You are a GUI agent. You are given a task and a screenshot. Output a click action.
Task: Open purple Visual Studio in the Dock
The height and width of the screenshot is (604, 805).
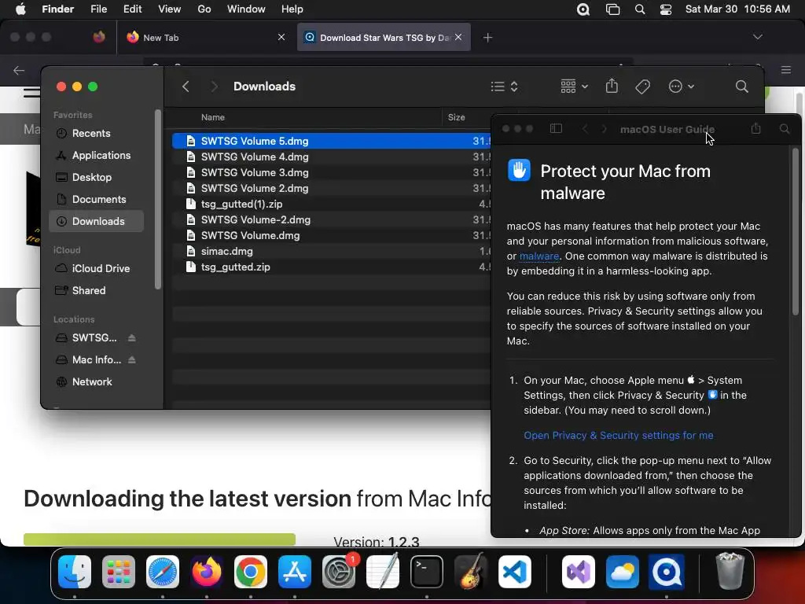pos(578,572)
